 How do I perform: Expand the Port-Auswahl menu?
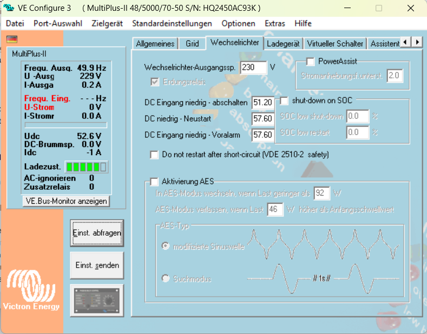pos(58,23)
